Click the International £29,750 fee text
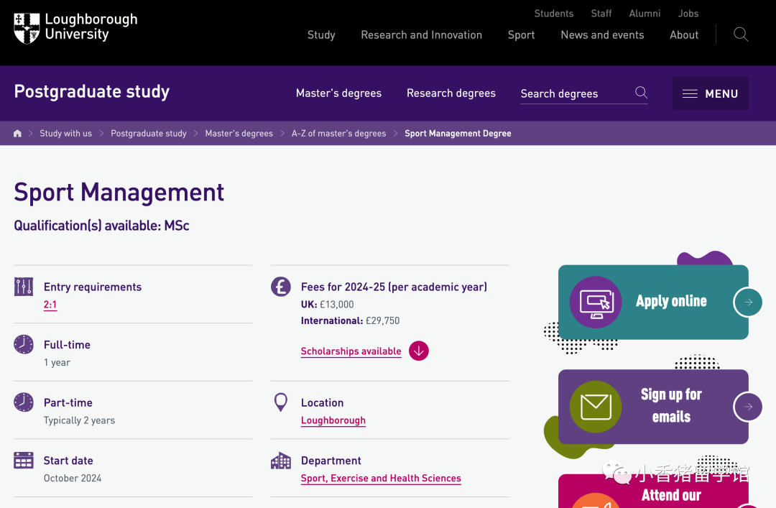 350,321
